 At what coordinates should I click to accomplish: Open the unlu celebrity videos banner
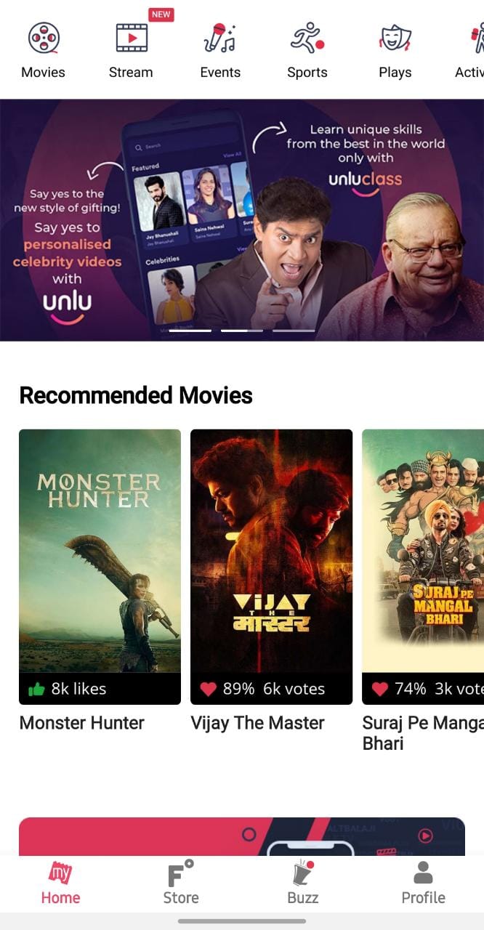coord(242,219)
